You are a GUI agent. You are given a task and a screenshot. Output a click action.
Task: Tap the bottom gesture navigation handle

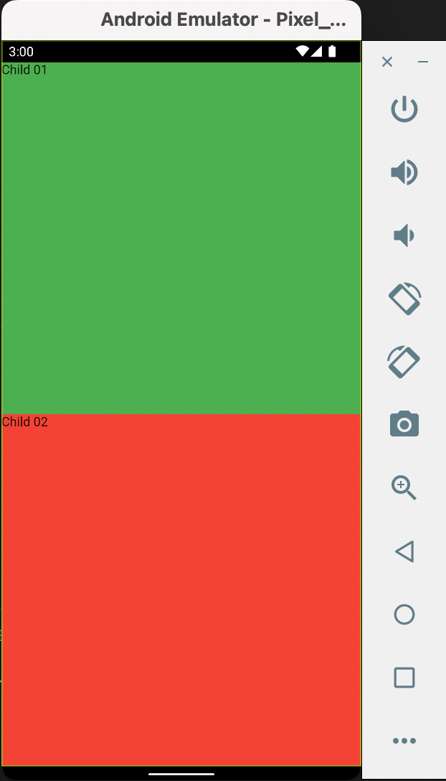181,774
